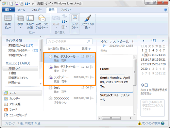Select the Xxx.xx (TARO) account
This screenshot has width=170, height=128.
18,63
